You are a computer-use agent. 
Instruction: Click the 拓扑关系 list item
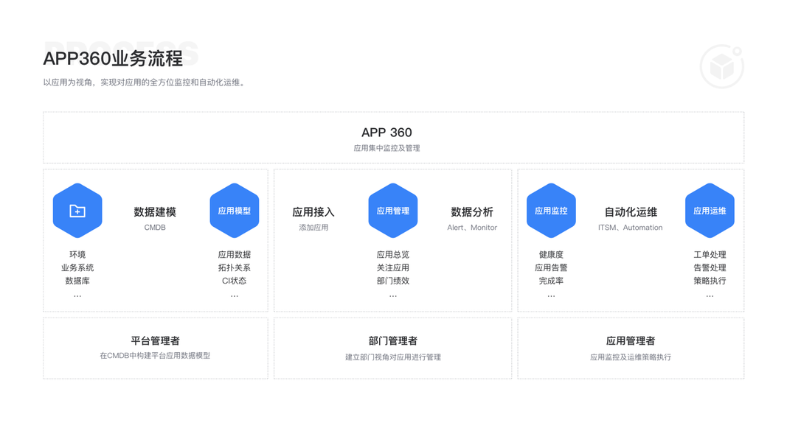pos(235,267)
